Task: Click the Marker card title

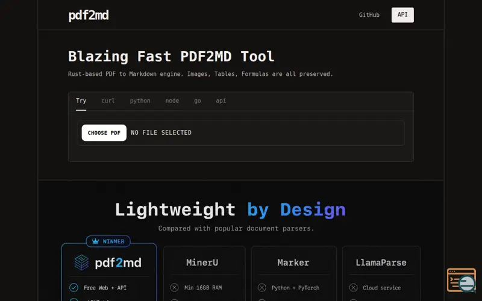Action: (293, 262)
